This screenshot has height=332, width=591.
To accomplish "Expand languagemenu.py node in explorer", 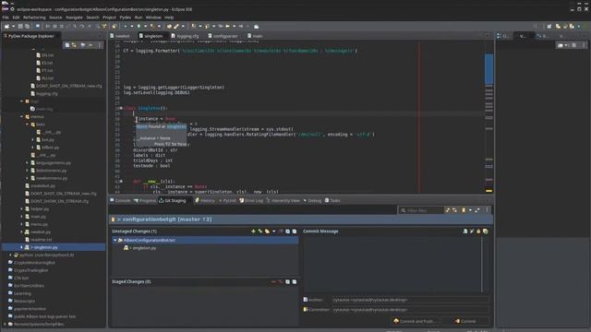I will [x=27, y=162].
